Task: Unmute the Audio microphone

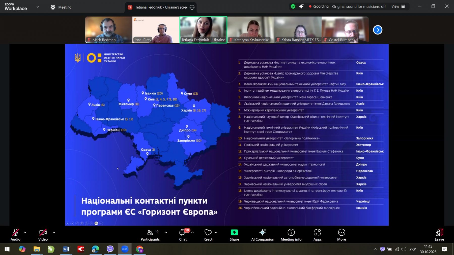Action: (15, 235)
